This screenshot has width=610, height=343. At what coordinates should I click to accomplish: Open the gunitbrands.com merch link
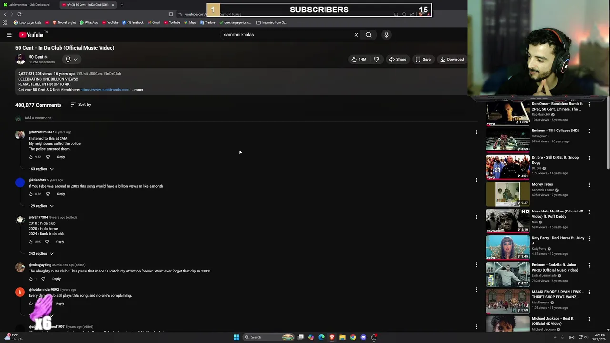point(104,90)
